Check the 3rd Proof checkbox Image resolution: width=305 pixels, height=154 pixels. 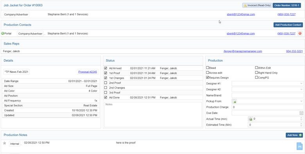pos(106,92)
